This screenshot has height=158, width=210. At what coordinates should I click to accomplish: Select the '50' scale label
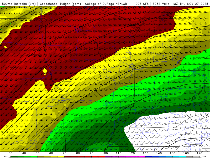point(38,153)
